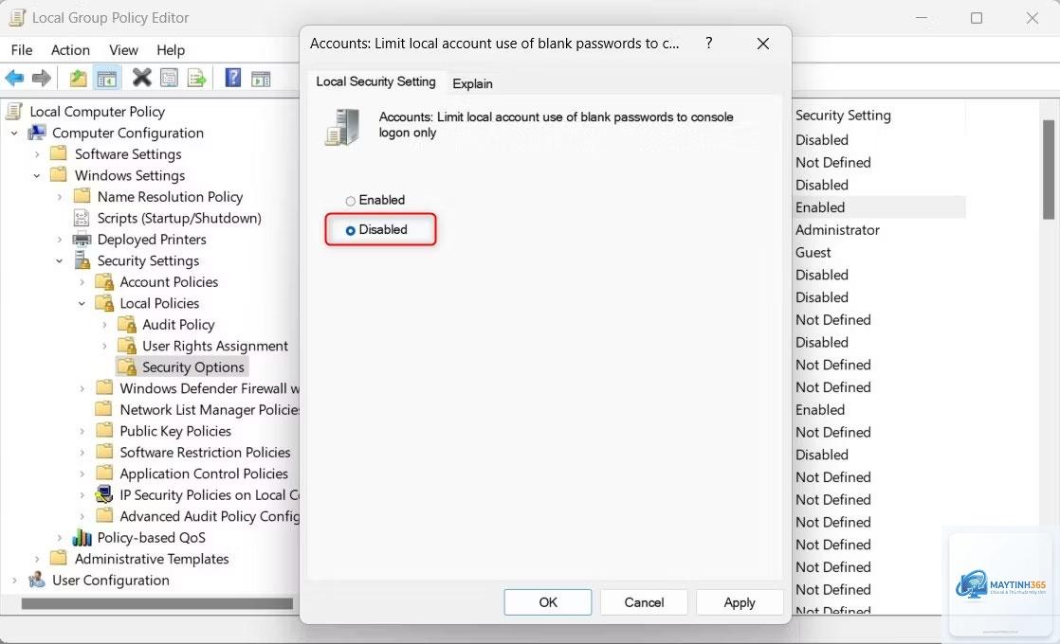The image size is (1060, 644).
Task: Click the Name Resolution Policy folder icon
Action: tap(82, 196)
